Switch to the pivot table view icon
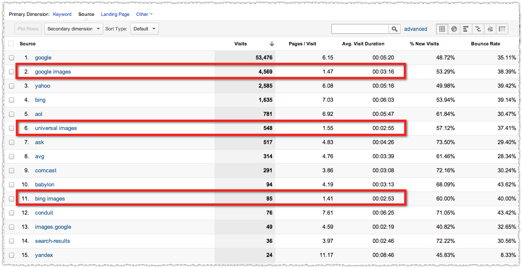 (502, 29)
